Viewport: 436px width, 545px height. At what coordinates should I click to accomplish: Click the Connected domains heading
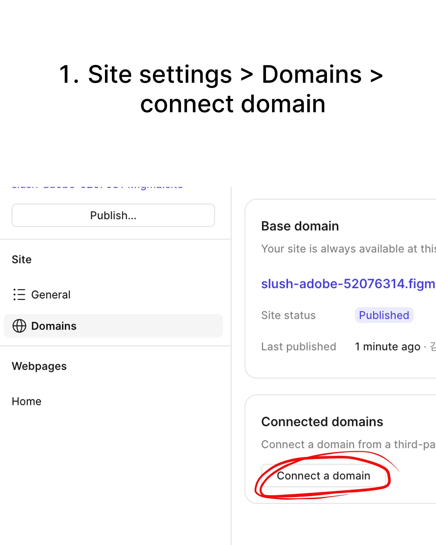(322, 422)
